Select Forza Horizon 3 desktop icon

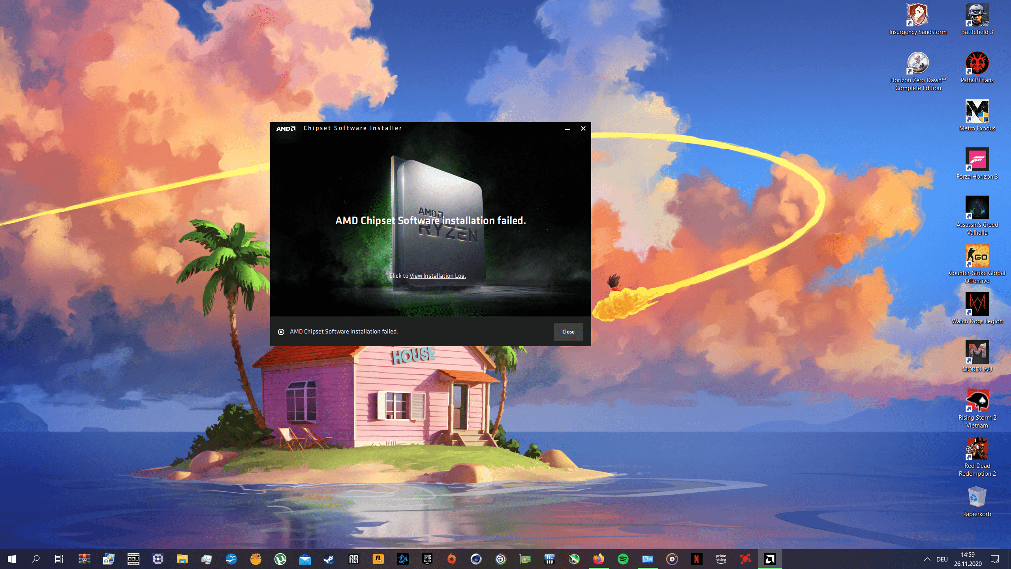977,164
